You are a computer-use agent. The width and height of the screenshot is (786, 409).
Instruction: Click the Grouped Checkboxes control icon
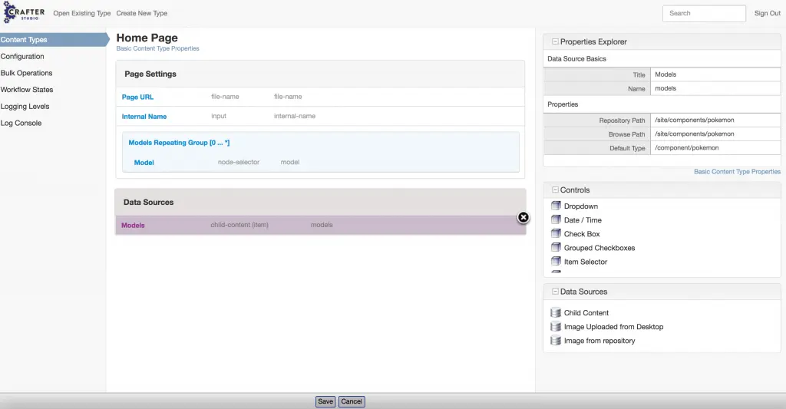pyautogui.click(x=556, y=248)
